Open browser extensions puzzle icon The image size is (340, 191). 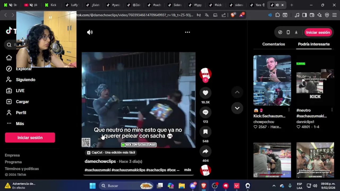tap(278, 15)
